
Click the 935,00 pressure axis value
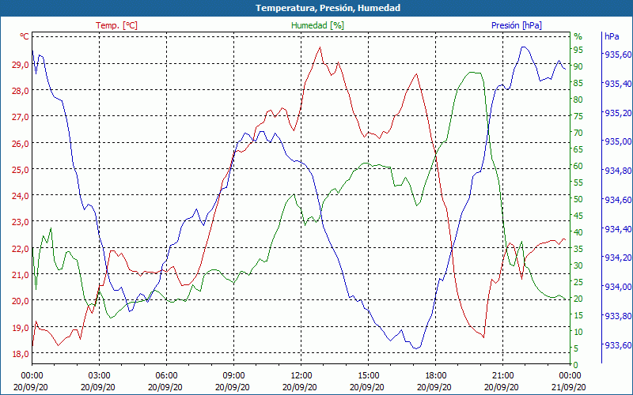coord(618,142)
